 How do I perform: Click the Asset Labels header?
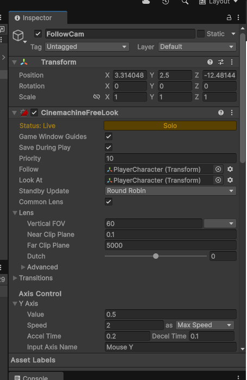click(33, 360)
